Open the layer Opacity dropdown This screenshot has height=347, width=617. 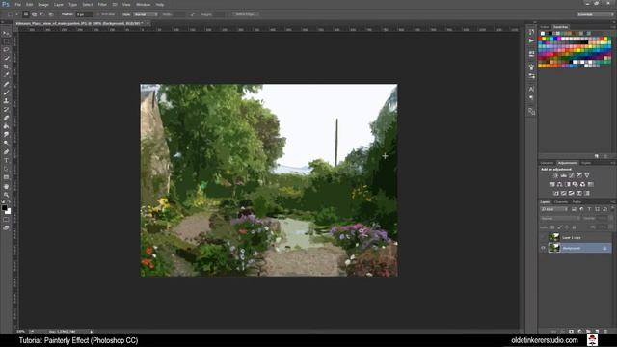[x=610, y=219]
